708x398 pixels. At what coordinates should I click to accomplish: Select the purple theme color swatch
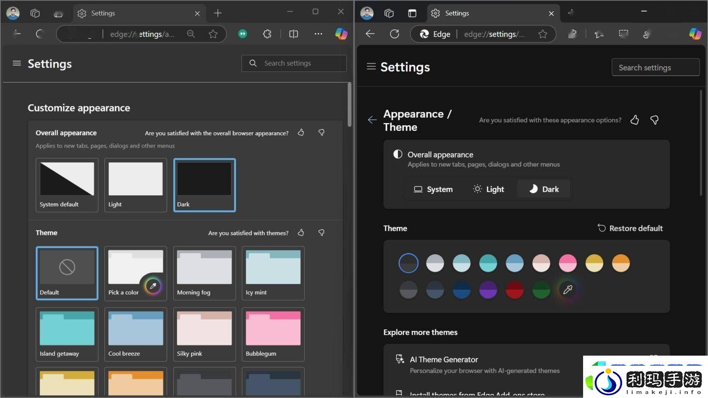(488, 290)
